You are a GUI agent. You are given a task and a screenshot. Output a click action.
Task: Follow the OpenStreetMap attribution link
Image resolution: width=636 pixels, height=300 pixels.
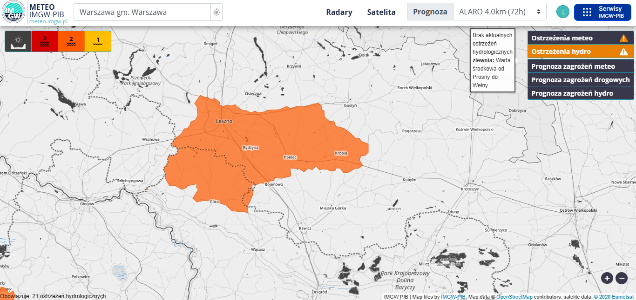pos(514,297)
